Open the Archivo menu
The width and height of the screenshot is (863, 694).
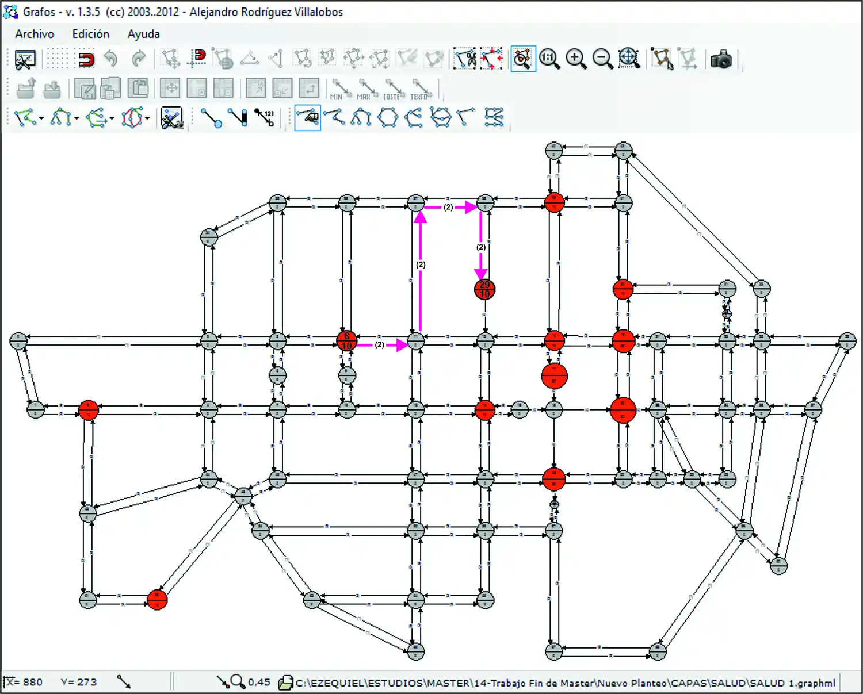[x=35, y=34]
